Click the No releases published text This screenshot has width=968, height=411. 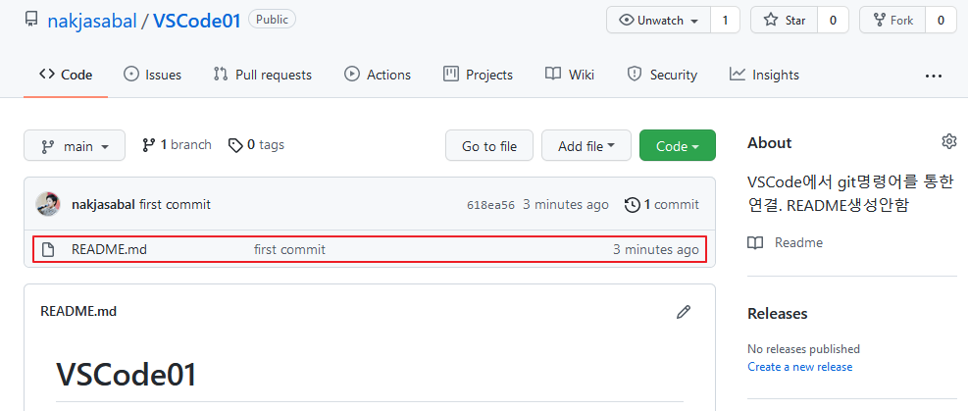pos(803,348)
